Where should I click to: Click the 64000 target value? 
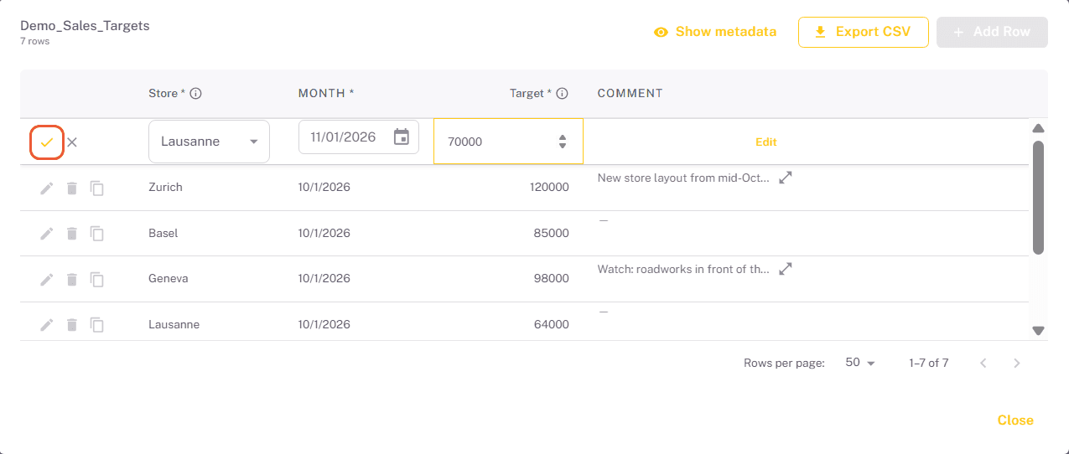[551, 324]
